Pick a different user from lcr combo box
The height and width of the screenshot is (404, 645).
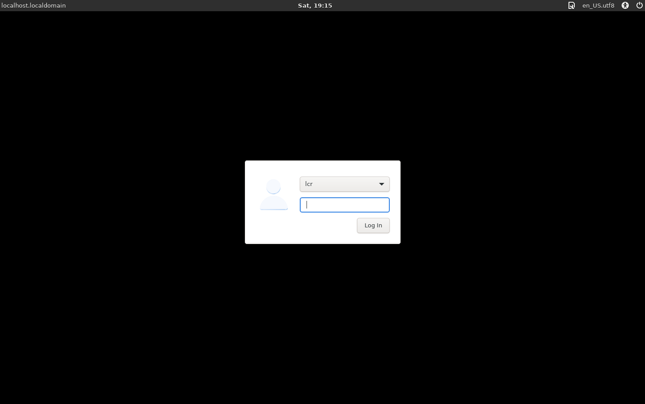click(344, 184)
